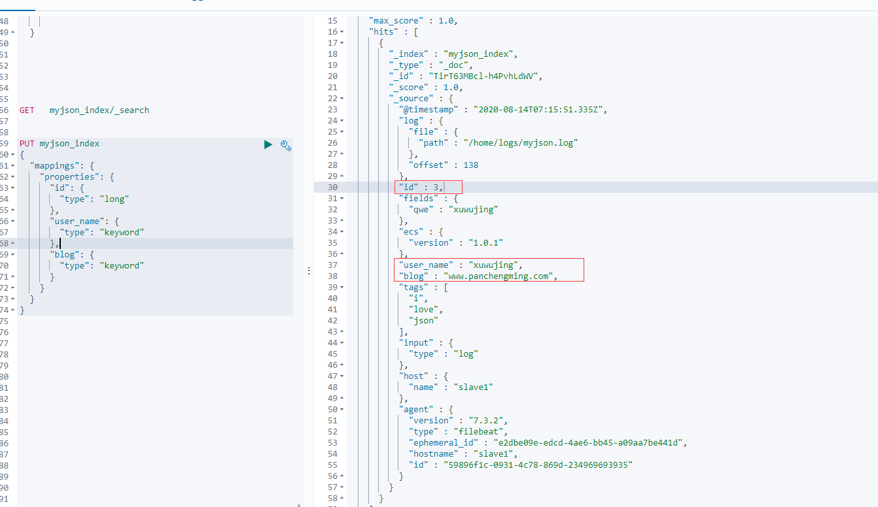Collapse the "id" mapping with type long
The image size is (878, 507).
click(13, 188)
